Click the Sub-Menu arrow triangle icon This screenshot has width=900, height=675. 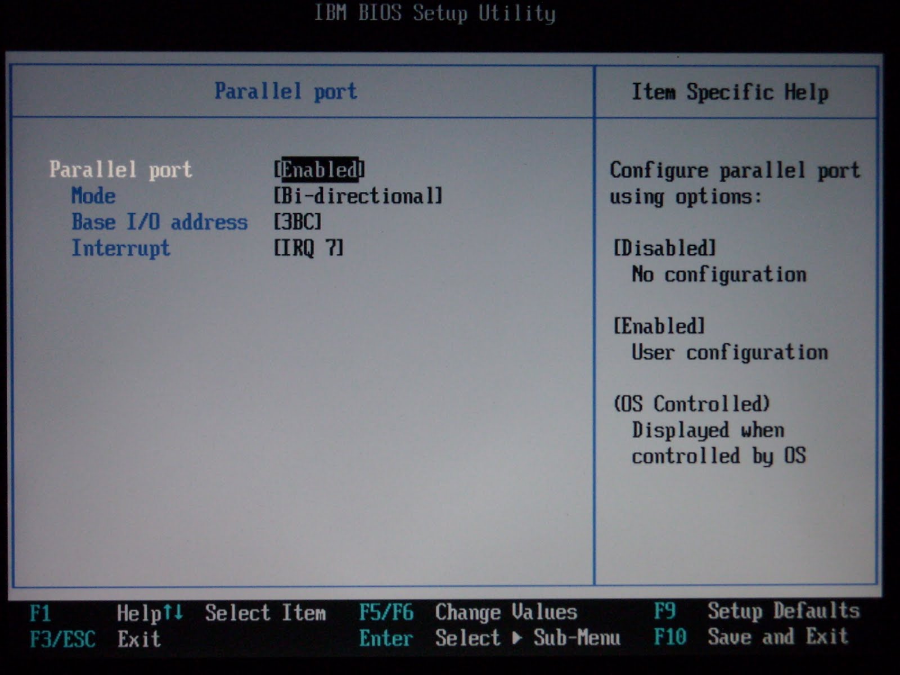(x=517, y=638)
